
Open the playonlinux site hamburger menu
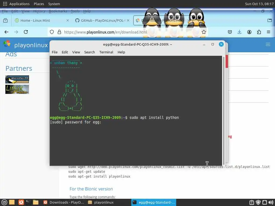point(268,45)
